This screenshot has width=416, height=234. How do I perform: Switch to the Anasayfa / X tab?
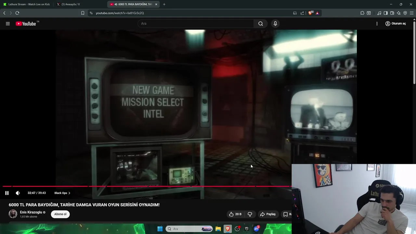(70, 4)
